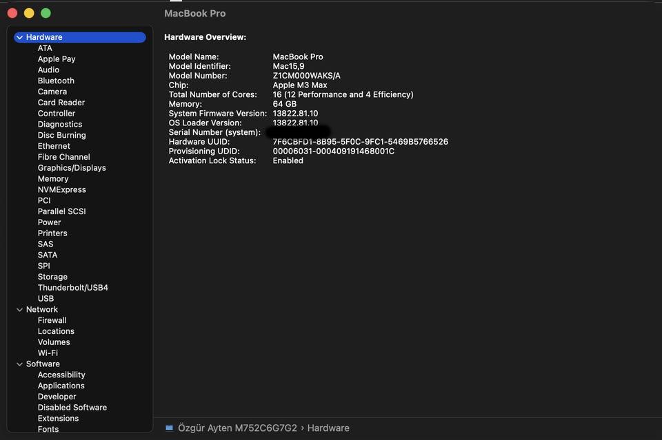Open the Memory hardware category
Viewport: 662px width, 440px height.
[53, 178]
